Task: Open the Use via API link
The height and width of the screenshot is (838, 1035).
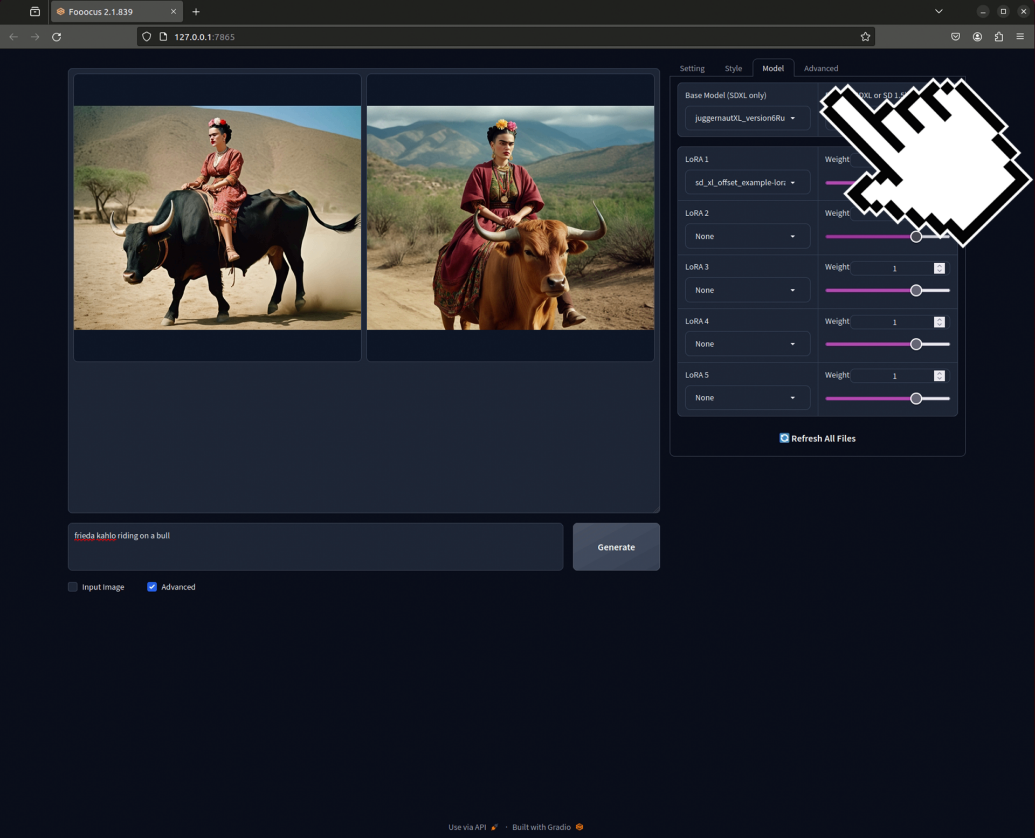Action: click(473, 827)
